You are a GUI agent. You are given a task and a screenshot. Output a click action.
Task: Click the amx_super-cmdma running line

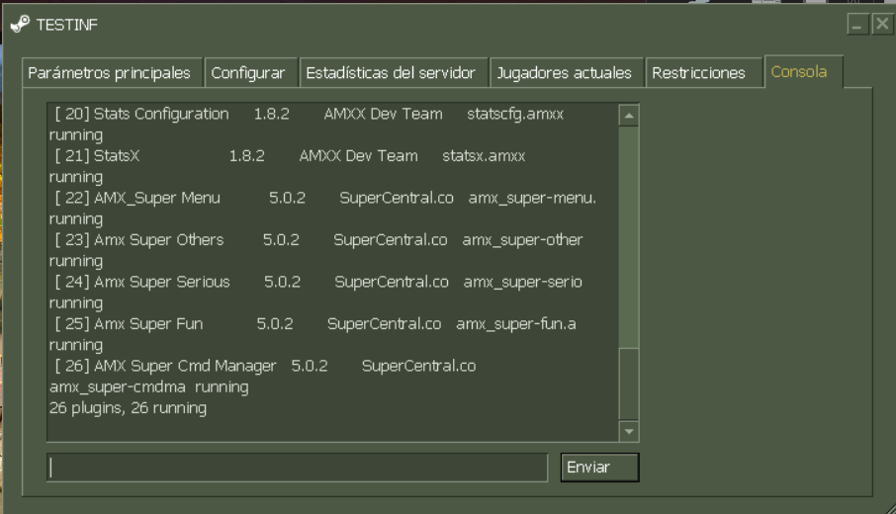149,387
